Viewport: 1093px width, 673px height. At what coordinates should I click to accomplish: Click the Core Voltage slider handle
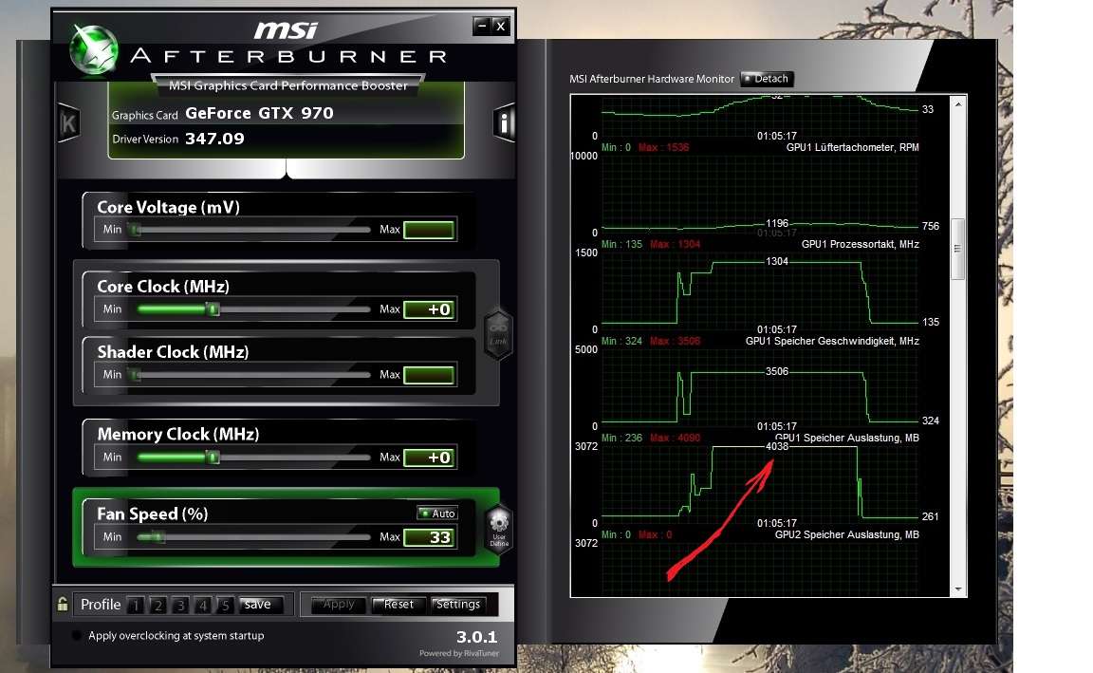[136, 230]
